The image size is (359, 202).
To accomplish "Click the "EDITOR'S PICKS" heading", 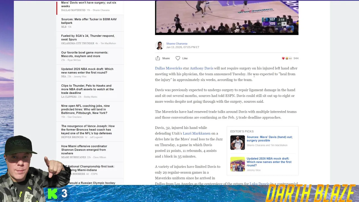I will (242, 131).
